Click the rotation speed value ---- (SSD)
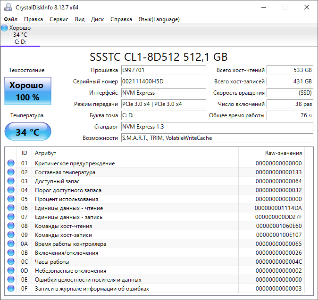 (x=290, y=93)
